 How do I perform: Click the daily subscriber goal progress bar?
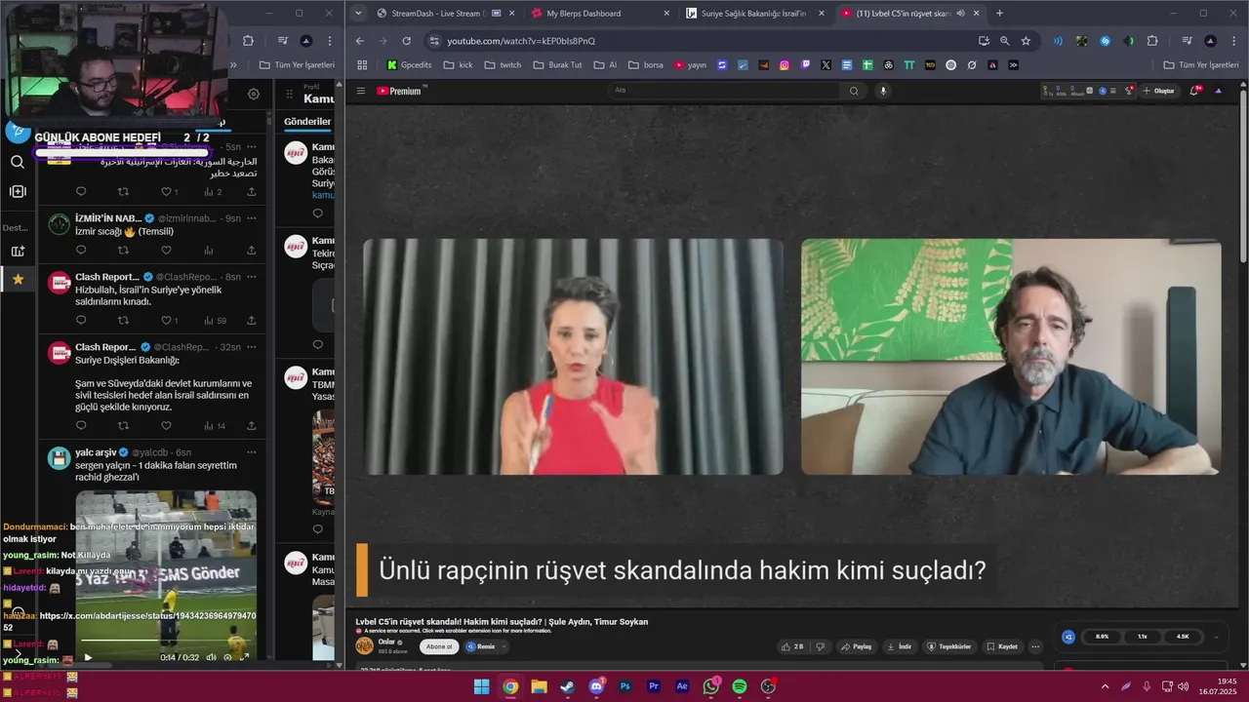click(x=123, y=153)
